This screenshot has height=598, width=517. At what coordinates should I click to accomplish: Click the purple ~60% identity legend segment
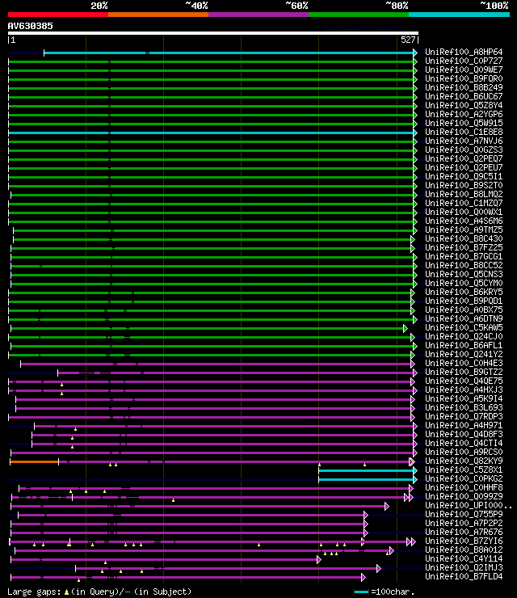point(258,15)
